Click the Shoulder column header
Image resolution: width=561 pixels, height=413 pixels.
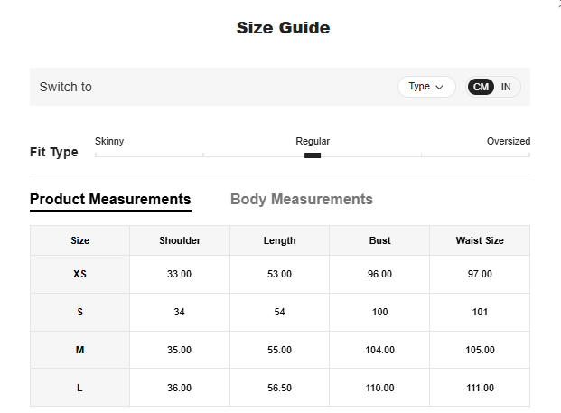click(180, 240)
